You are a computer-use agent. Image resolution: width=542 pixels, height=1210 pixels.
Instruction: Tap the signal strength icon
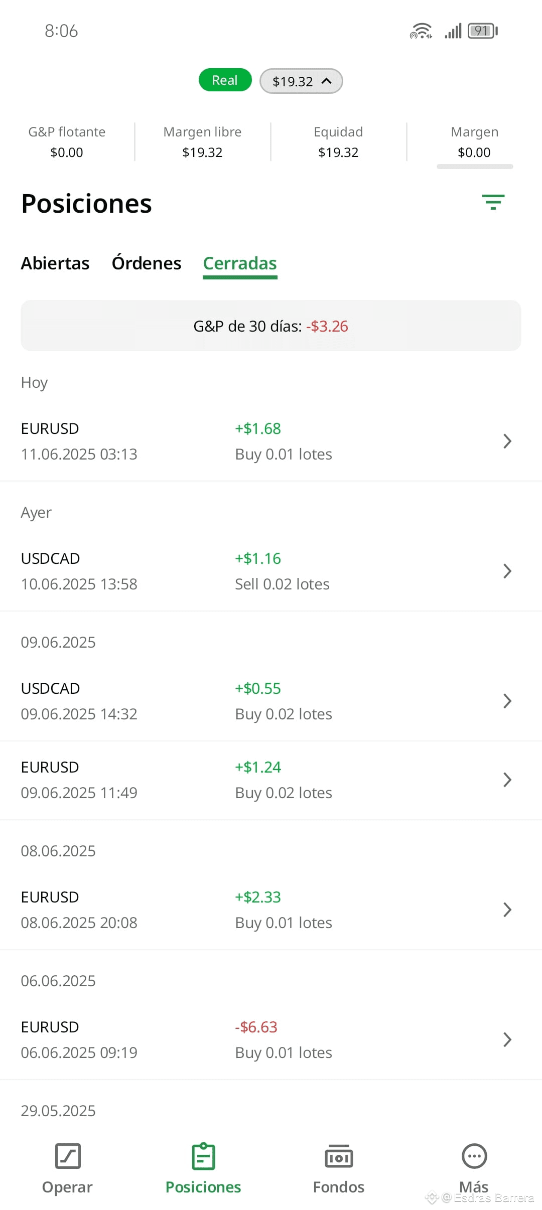tap(453, 31)
